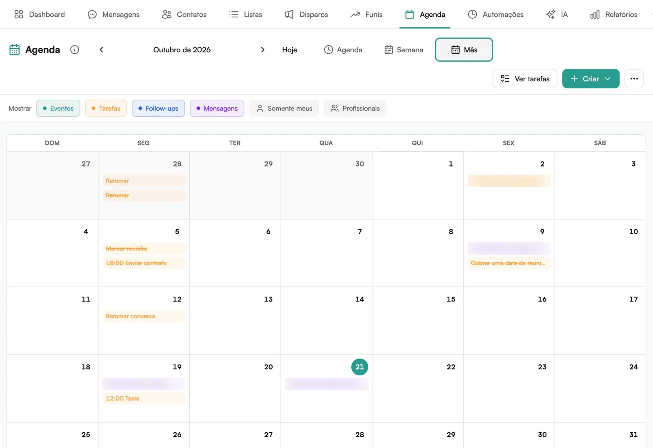
Task: Open the Contatos tab
Action: [x=184, y=14]
